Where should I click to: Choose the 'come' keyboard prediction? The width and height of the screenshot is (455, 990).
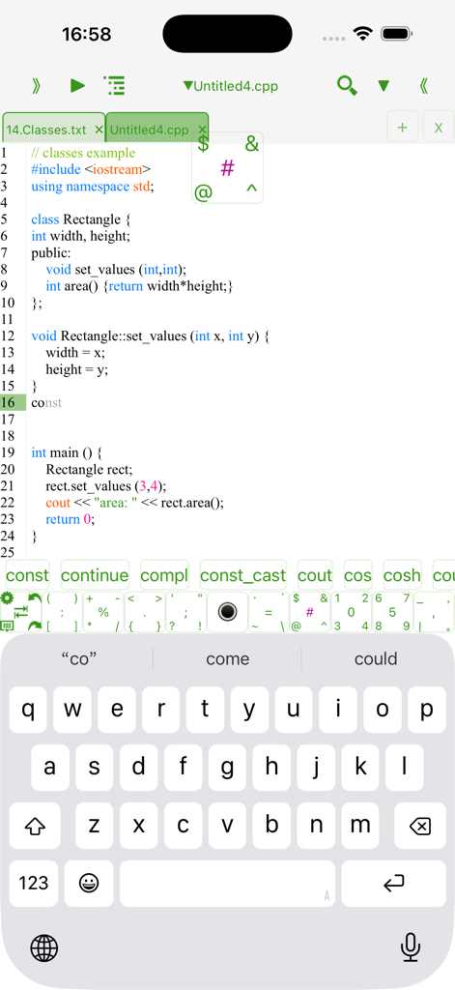pos(227,659)
